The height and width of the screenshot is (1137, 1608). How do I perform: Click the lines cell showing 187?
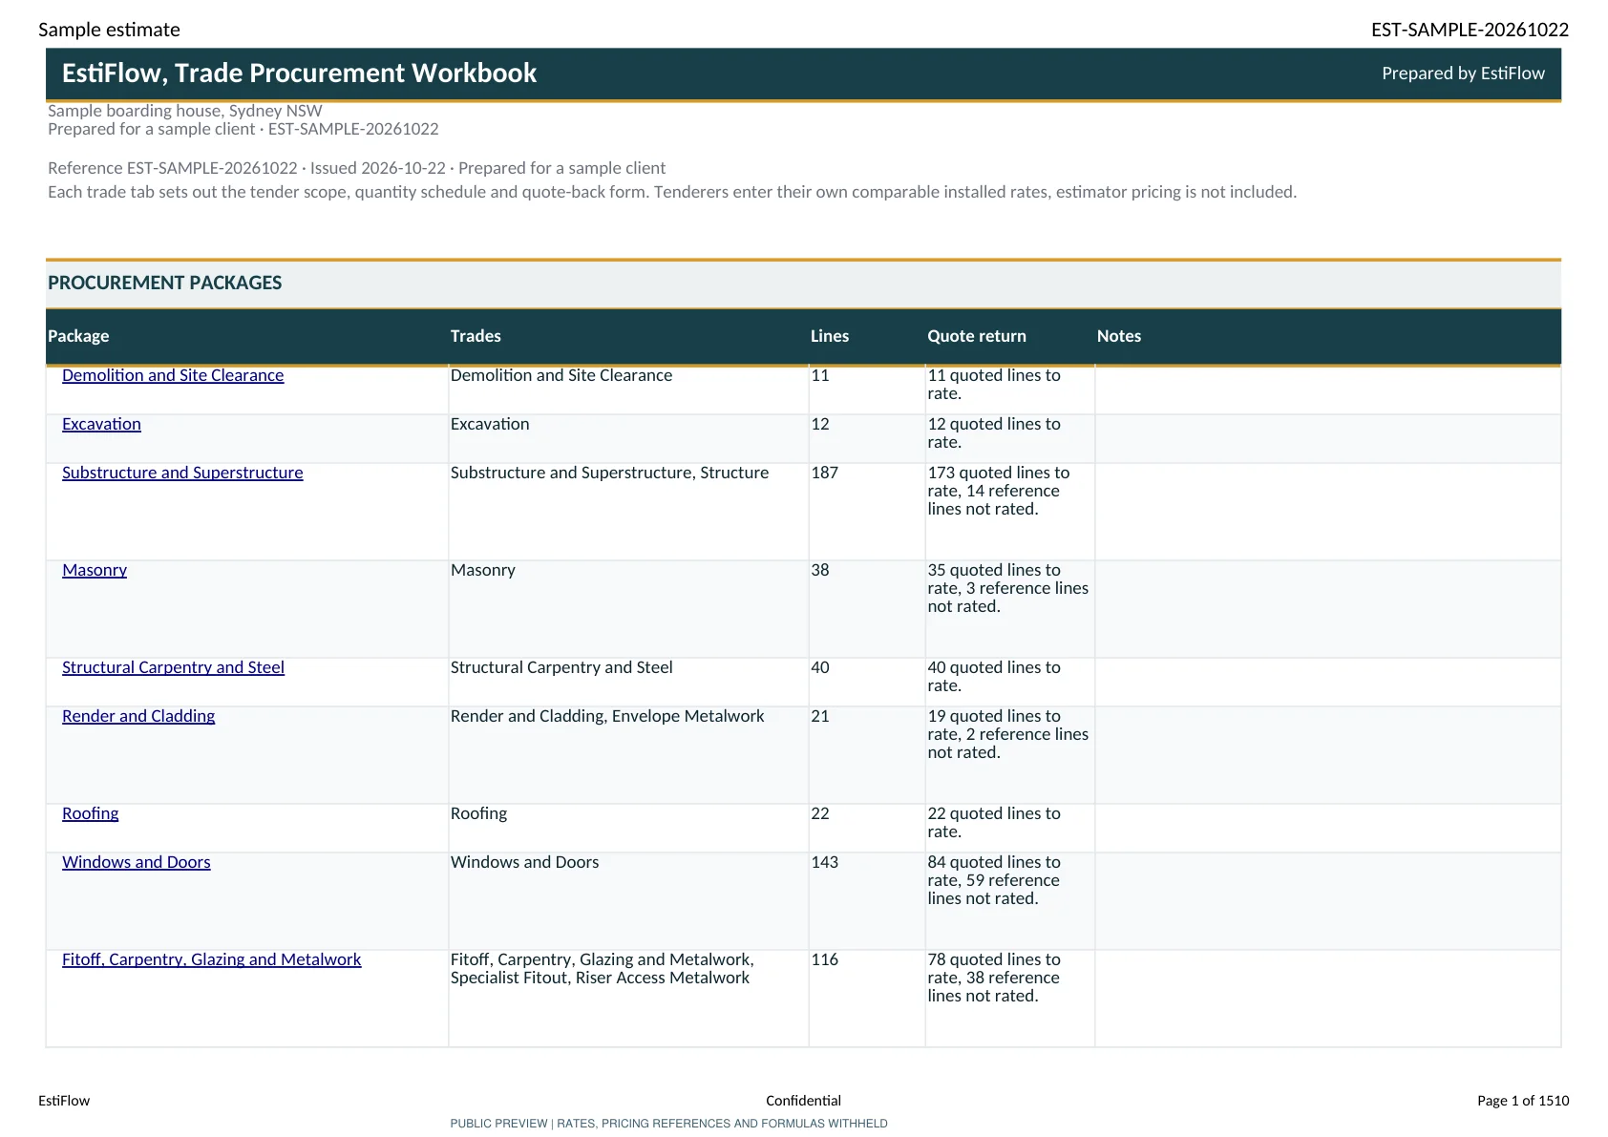[867, 512]
